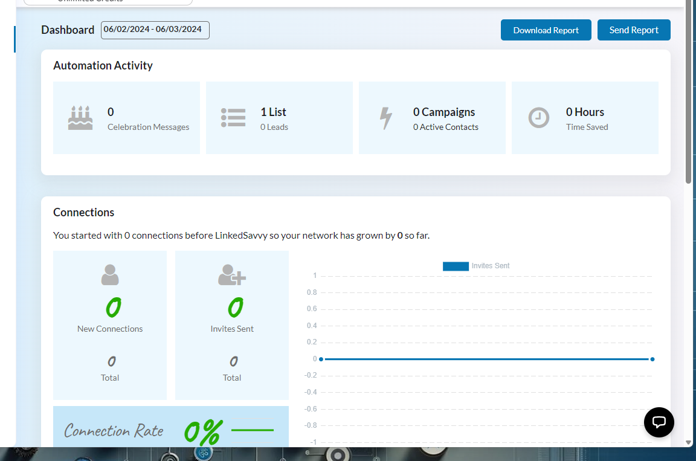This screenshot has height=461, width=696.
Task: Expand the Unlimited Credits pill at top
Action: 107,3
